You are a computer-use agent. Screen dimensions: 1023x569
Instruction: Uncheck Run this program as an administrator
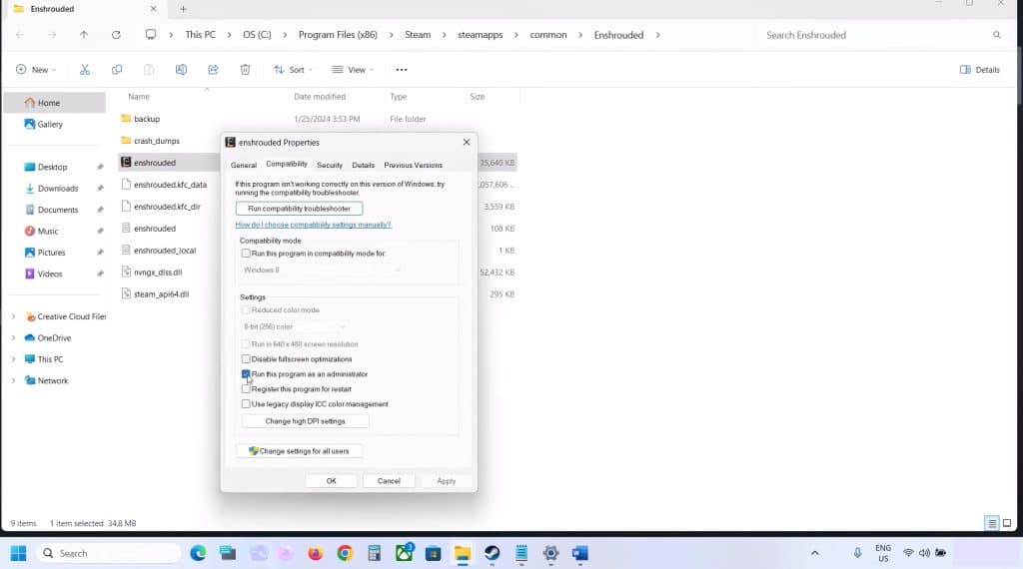(246, 374)
